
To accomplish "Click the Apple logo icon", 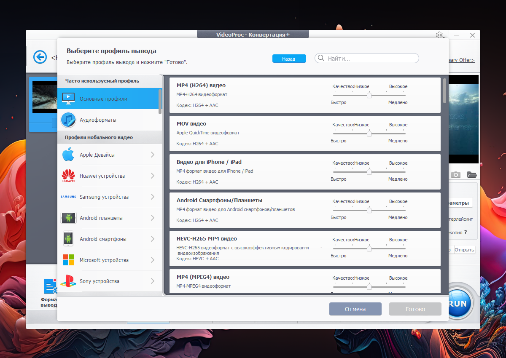I will click(x=68, y=155).
